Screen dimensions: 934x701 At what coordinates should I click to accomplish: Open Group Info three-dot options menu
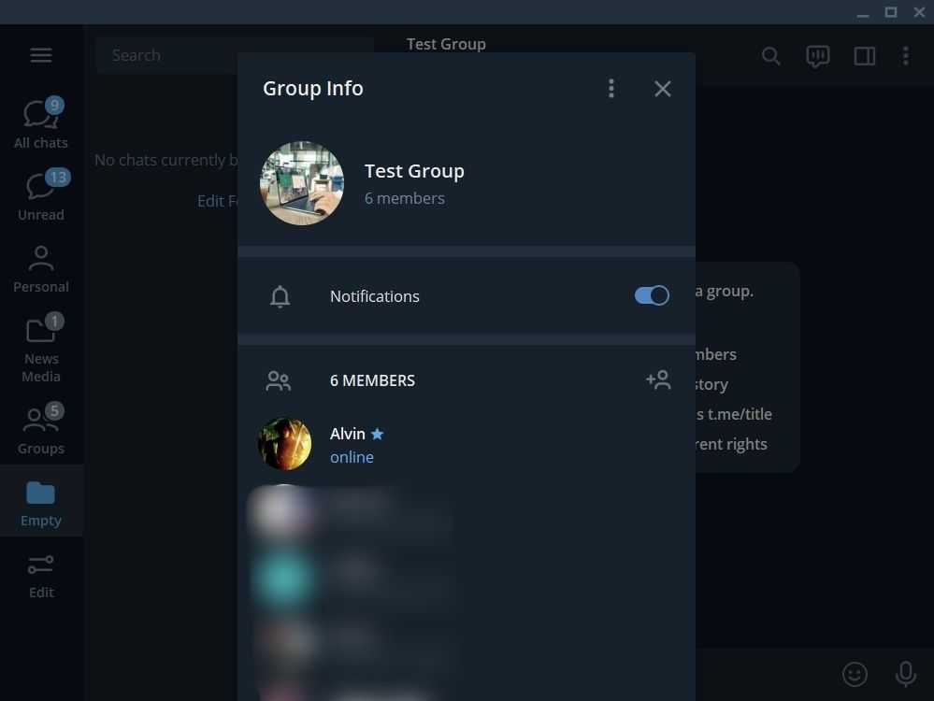click(611, 89)
